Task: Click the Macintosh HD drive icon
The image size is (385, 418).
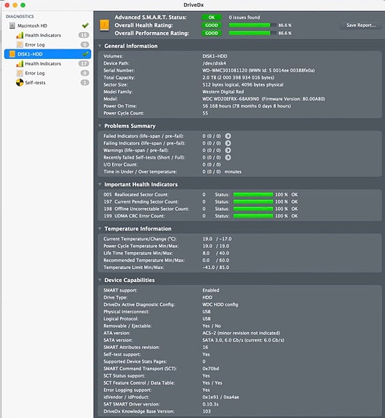Action: (12, 25)
